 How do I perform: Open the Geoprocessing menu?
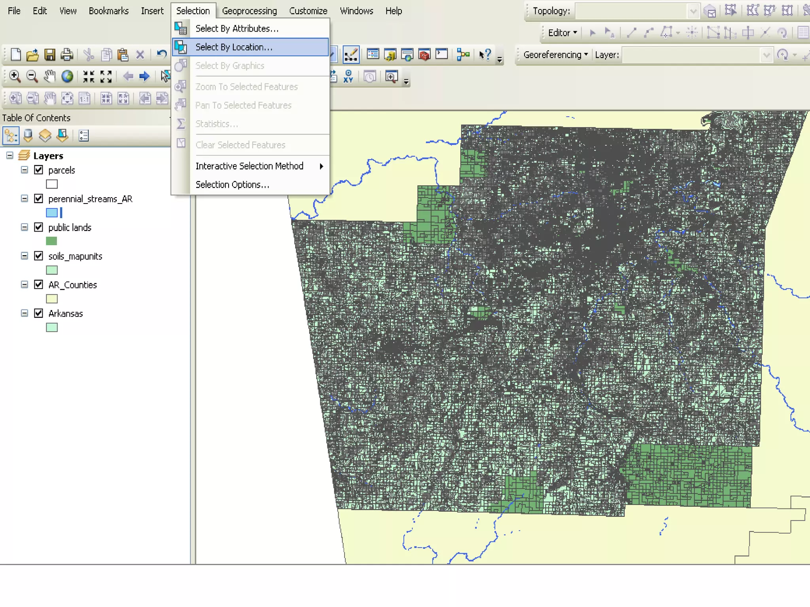[249, 11]
